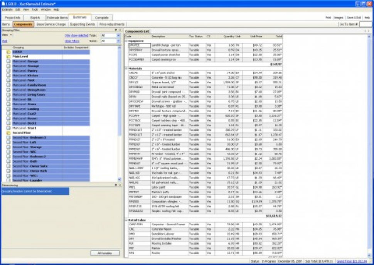This screenshot has width=374, height=265.
Task: Pin the Grouping/Filter panel
Action: coord(116,30)
